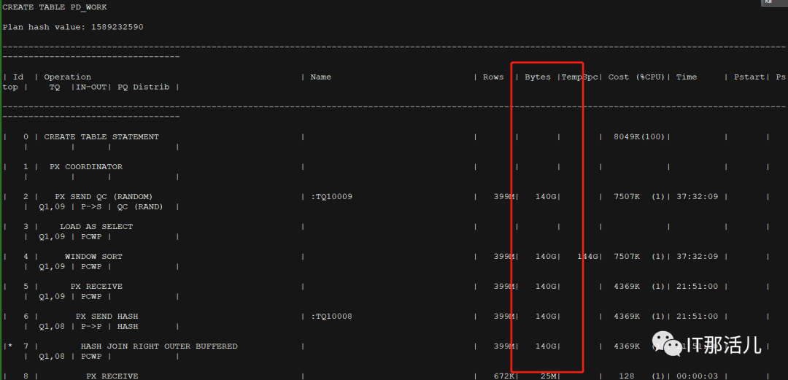Click the '37:32:09' time in PX SEND QC row
Image resolution: width=788 pixels, height=380 pixels.
point(697,196)
